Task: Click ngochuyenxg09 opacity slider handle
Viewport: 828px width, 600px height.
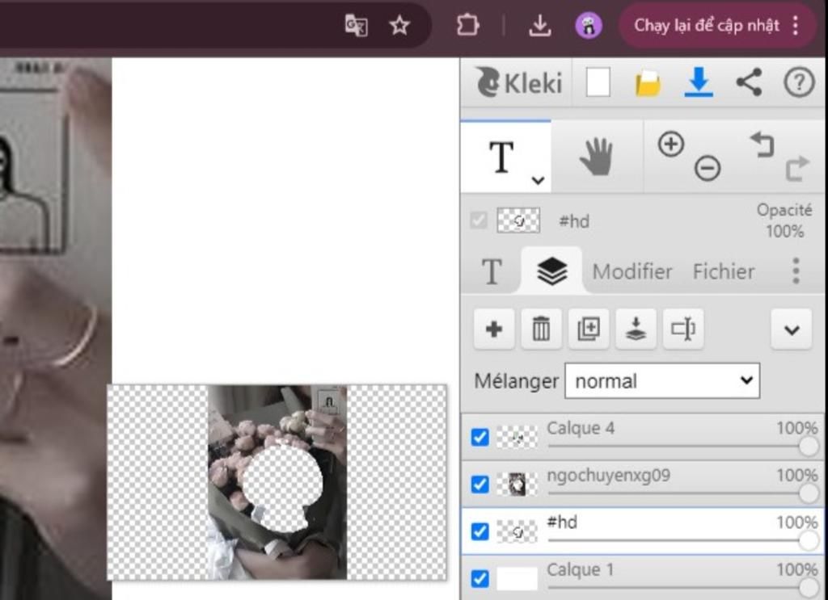Action: [809, 493]
